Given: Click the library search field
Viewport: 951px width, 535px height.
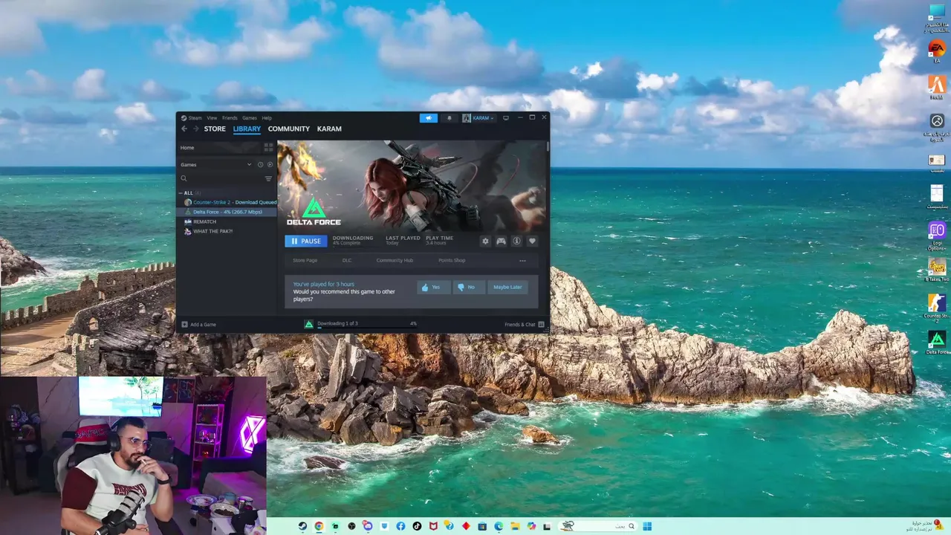Looking at the screenshot, I should click(221, 178).
